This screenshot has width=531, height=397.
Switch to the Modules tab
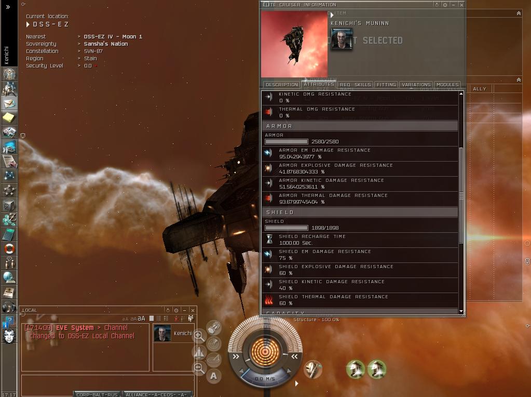[x=447, y=85]
